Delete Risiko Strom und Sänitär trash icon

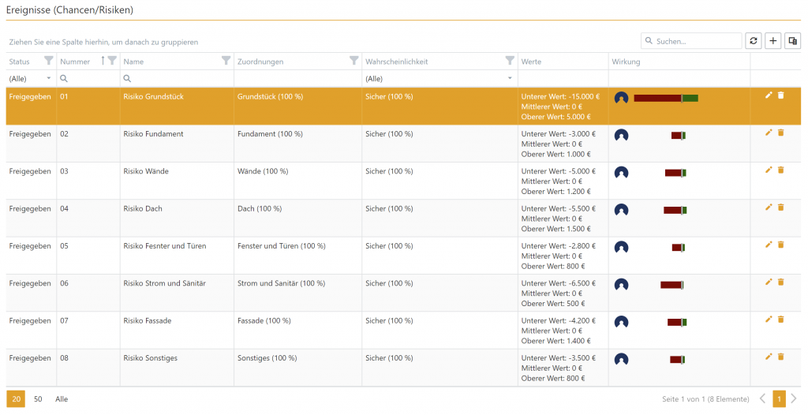(780, 282)
